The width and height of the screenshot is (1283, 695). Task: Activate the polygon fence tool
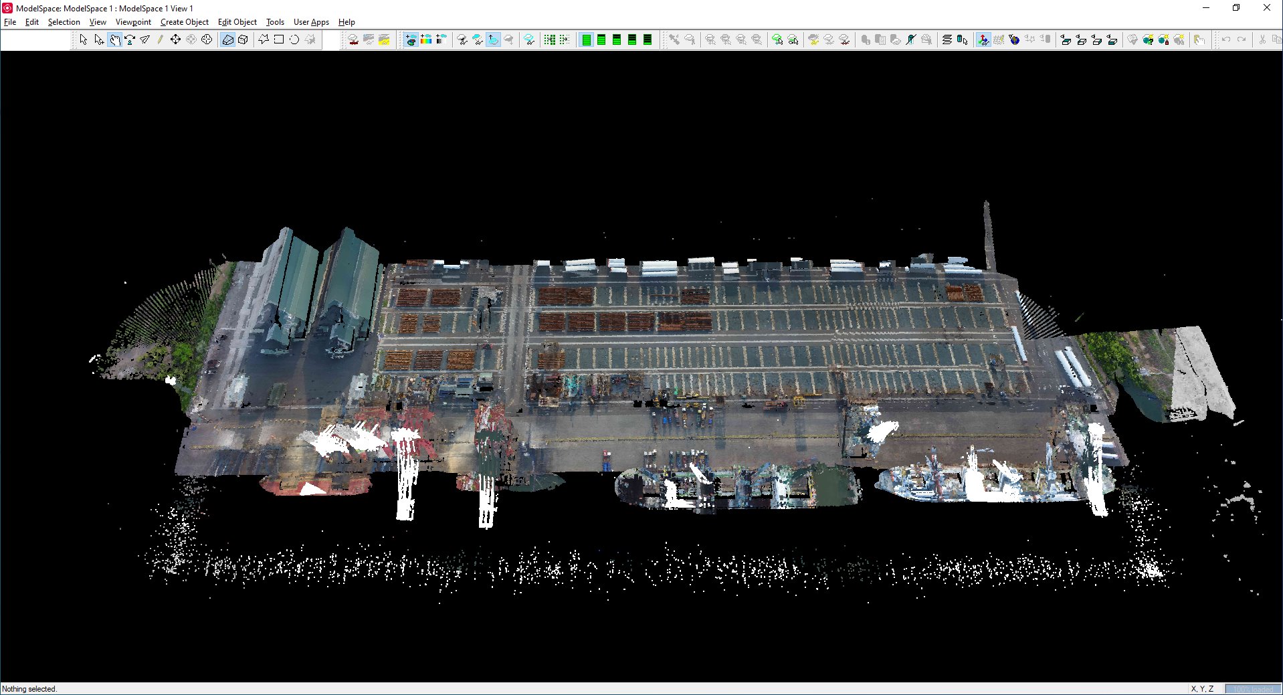pos(262,39)
